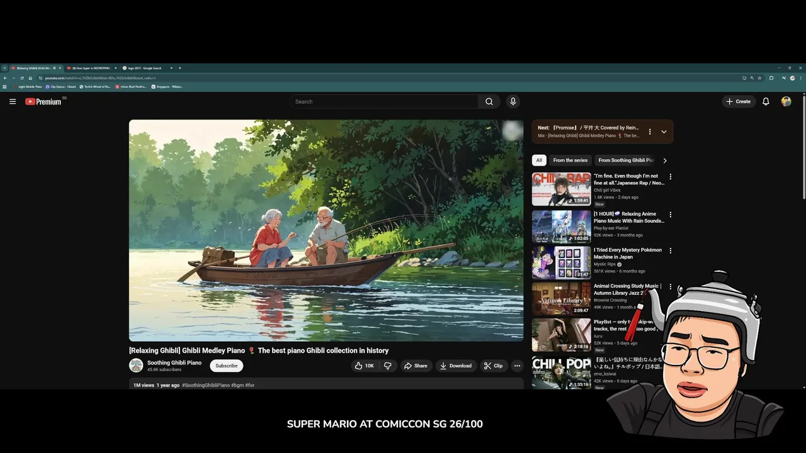Show more filter chips with right arrow
This screenshot has height=453, width=806.
pyautogui.click(x=665, y=160)
